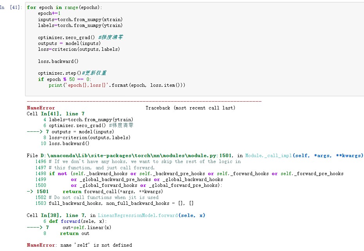Click the red NameError heading atop the traceback
The height and width of the screenshot is (251, 364).
coord(41,108)
